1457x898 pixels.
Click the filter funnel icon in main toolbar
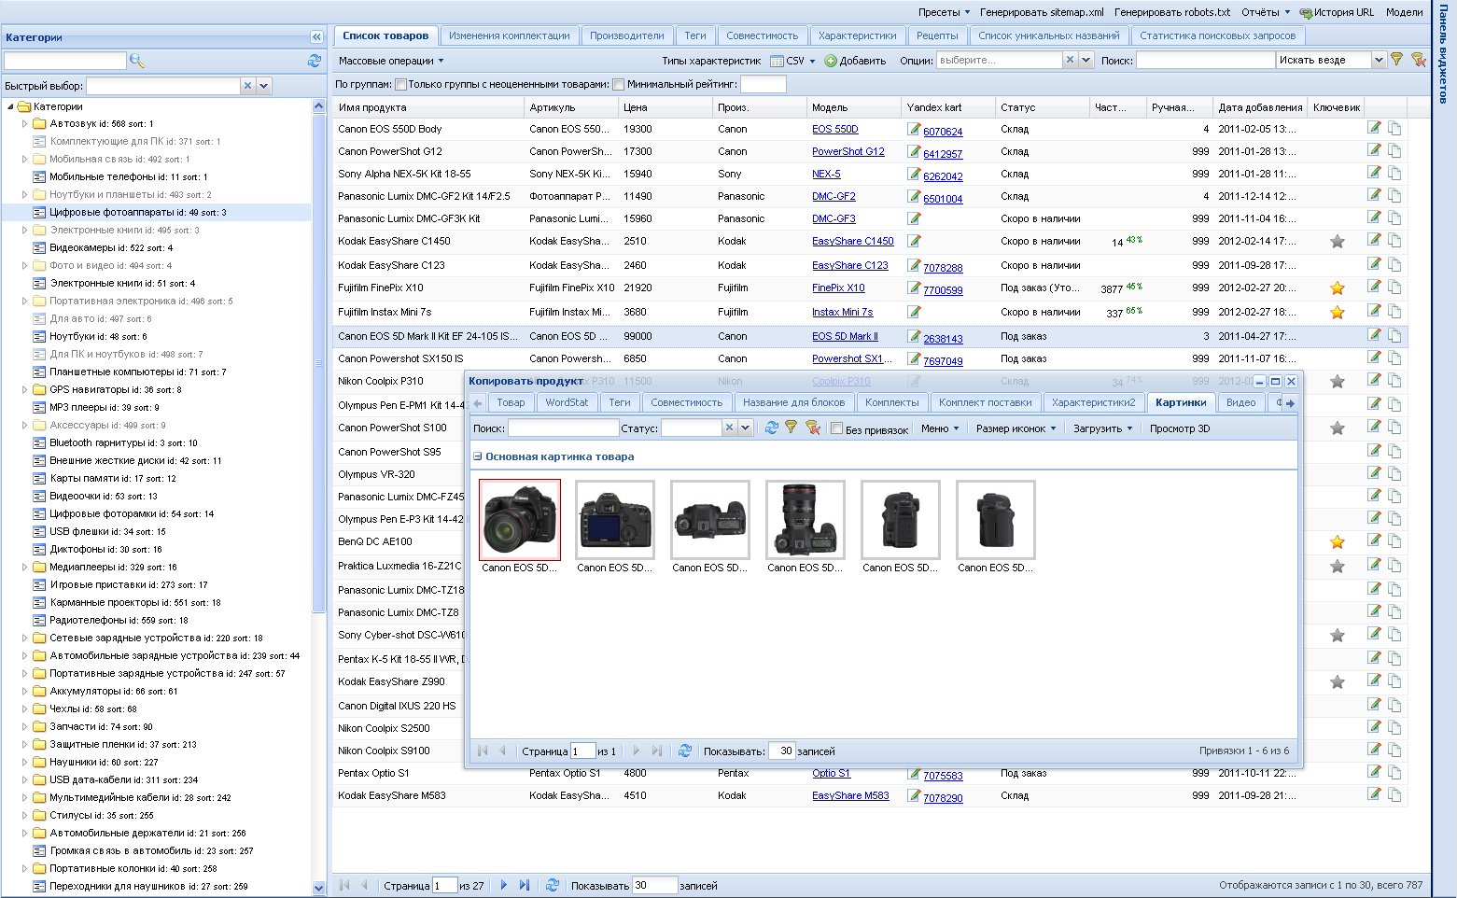(x=1396, y=60)
